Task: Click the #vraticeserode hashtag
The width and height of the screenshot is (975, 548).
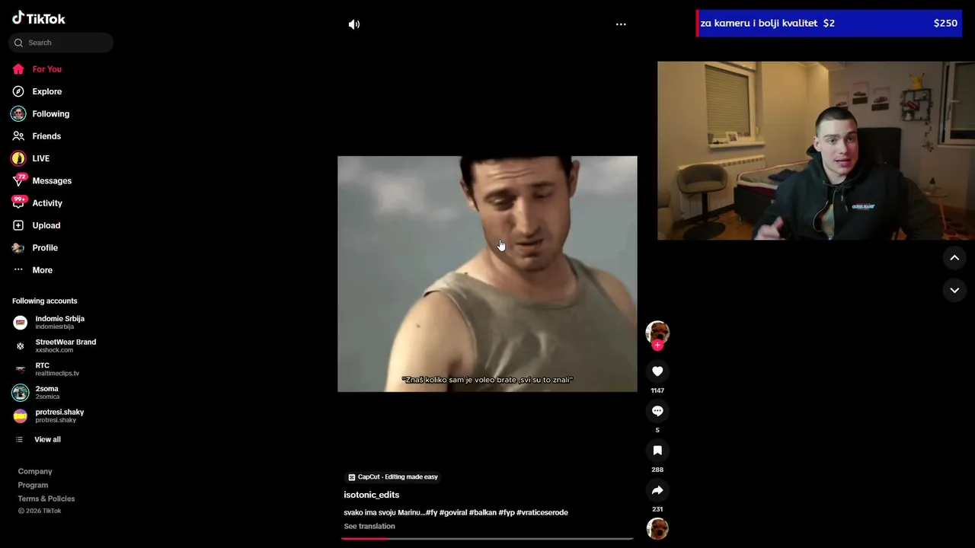Action: (542, 512)
